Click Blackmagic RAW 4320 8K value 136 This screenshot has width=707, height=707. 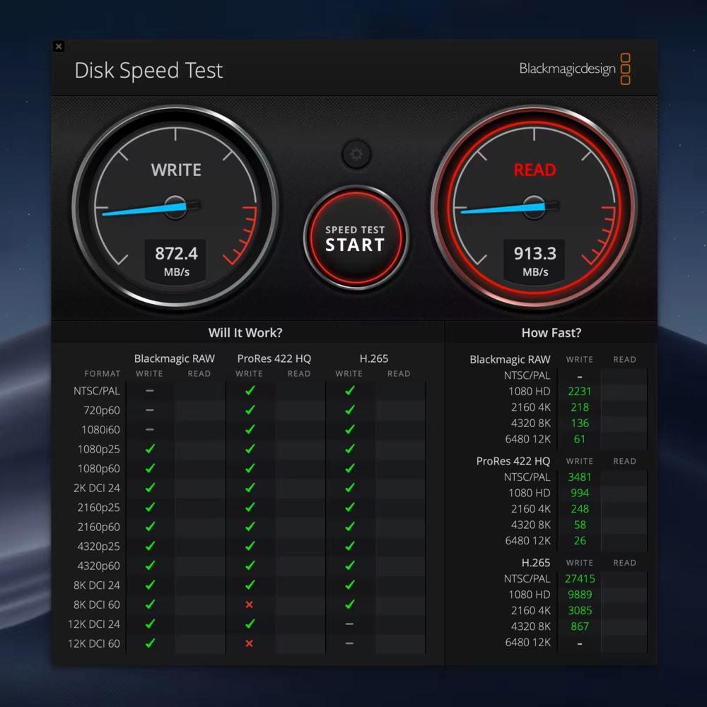580,423
